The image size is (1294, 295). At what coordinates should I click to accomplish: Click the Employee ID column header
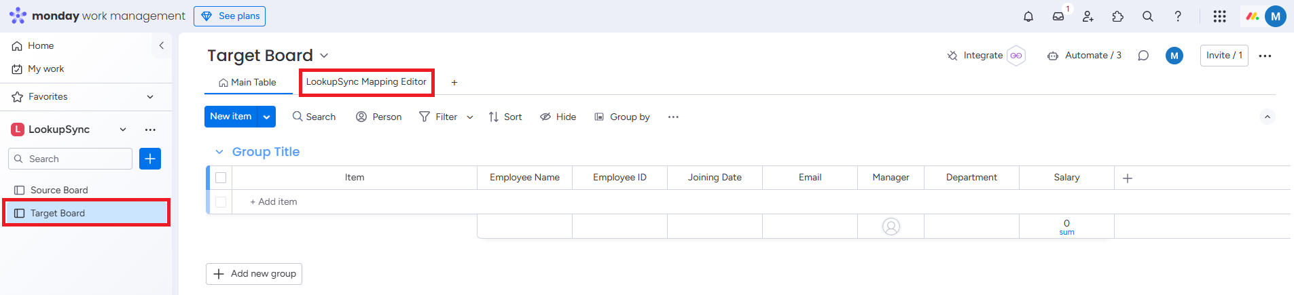click(x=619, y=178)
